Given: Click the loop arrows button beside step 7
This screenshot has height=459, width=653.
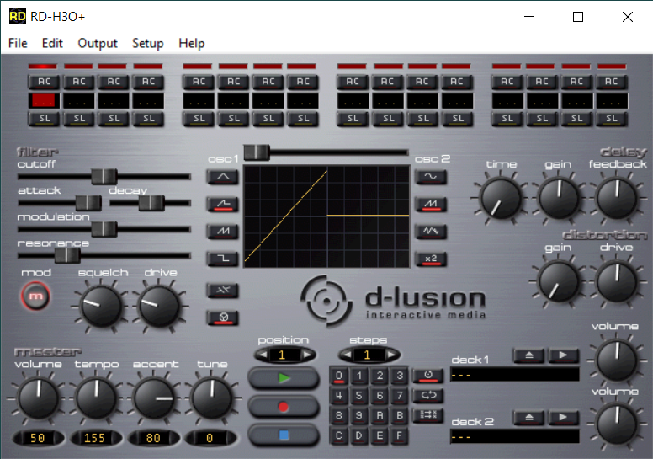Looking at the screenshot, I should tap(428, 395).
